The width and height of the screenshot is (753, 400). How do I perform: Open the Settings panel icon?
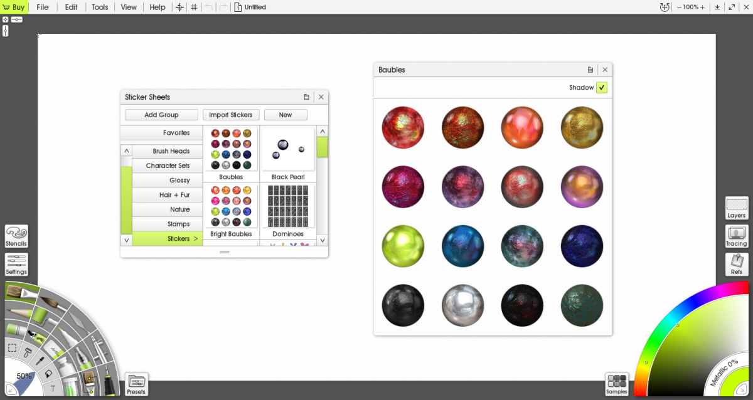(x=16, y=264)
